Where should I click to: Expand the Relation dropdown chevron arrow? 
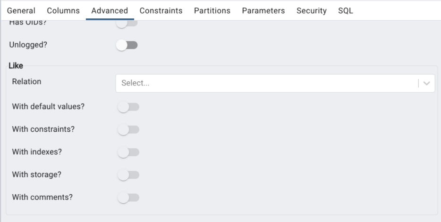pos(427,83)
